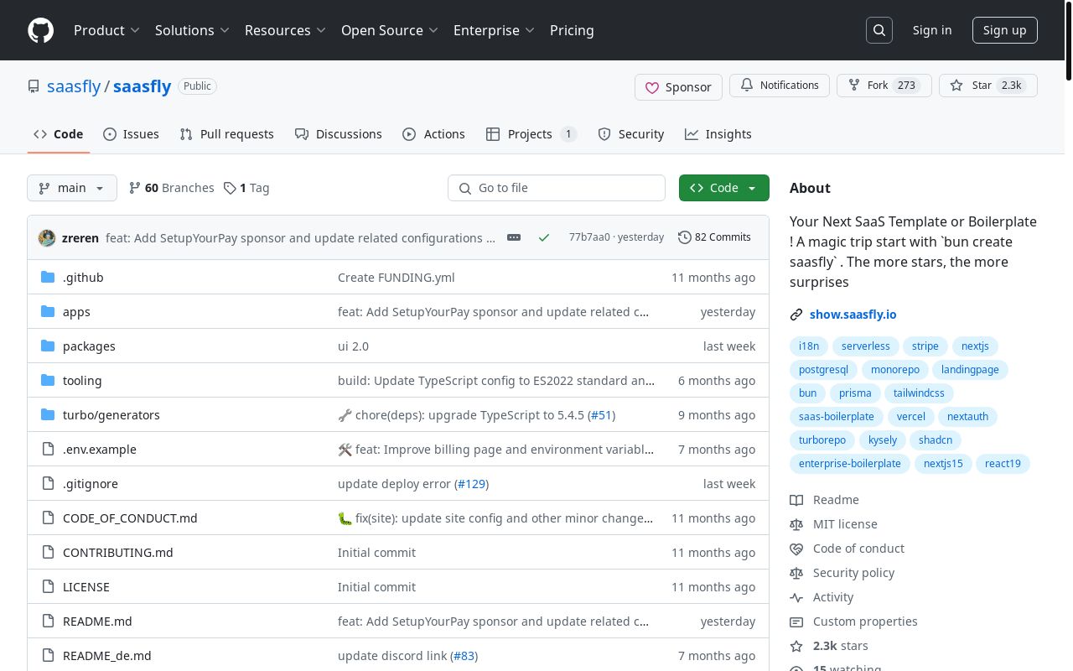Click the green check status icon

(544, 237)
